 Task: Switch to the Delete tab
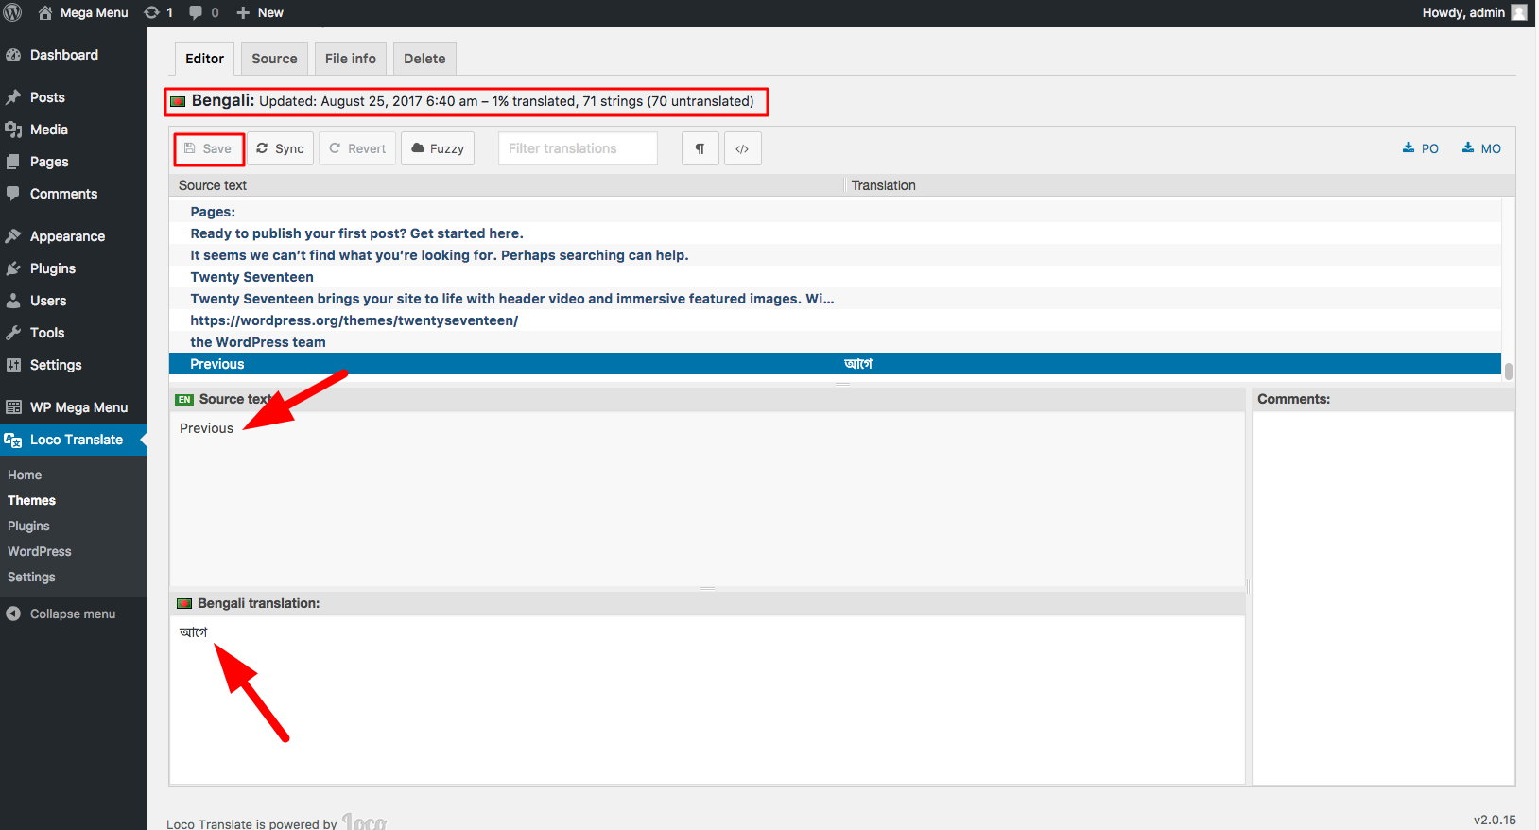coord(424,59)
